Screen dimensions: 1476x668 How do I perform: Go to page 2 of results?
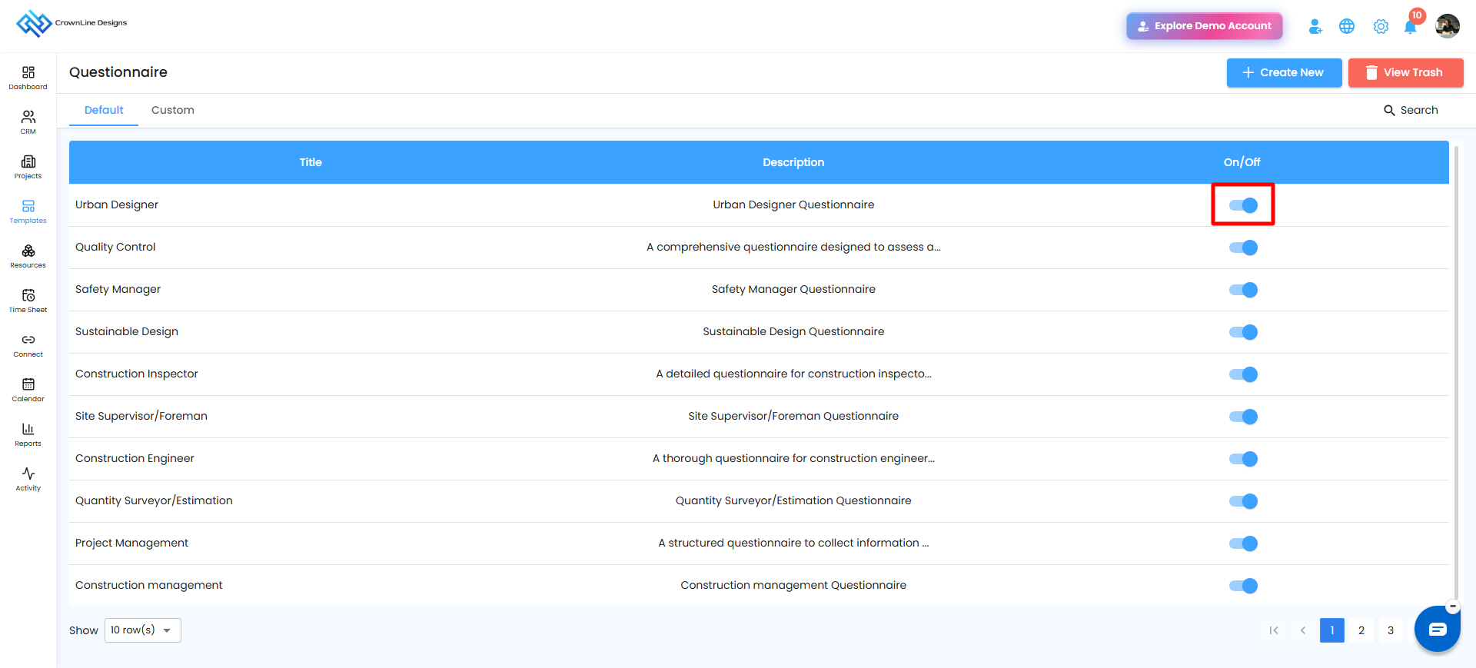point(1361,630)
